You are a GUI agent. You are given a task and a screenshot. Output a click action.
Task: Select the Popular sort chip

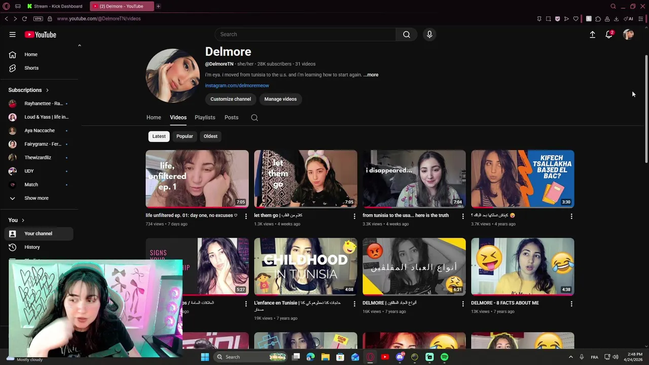coord(185,136)
